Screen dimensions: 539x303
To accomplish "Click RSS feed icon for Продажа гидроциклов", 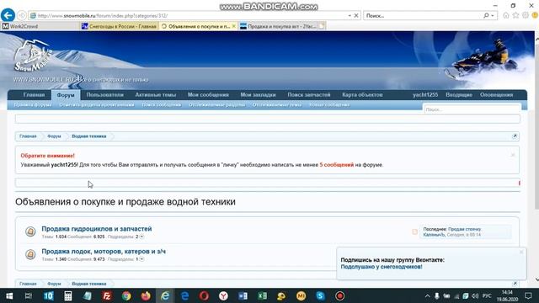I will point(414,232).
